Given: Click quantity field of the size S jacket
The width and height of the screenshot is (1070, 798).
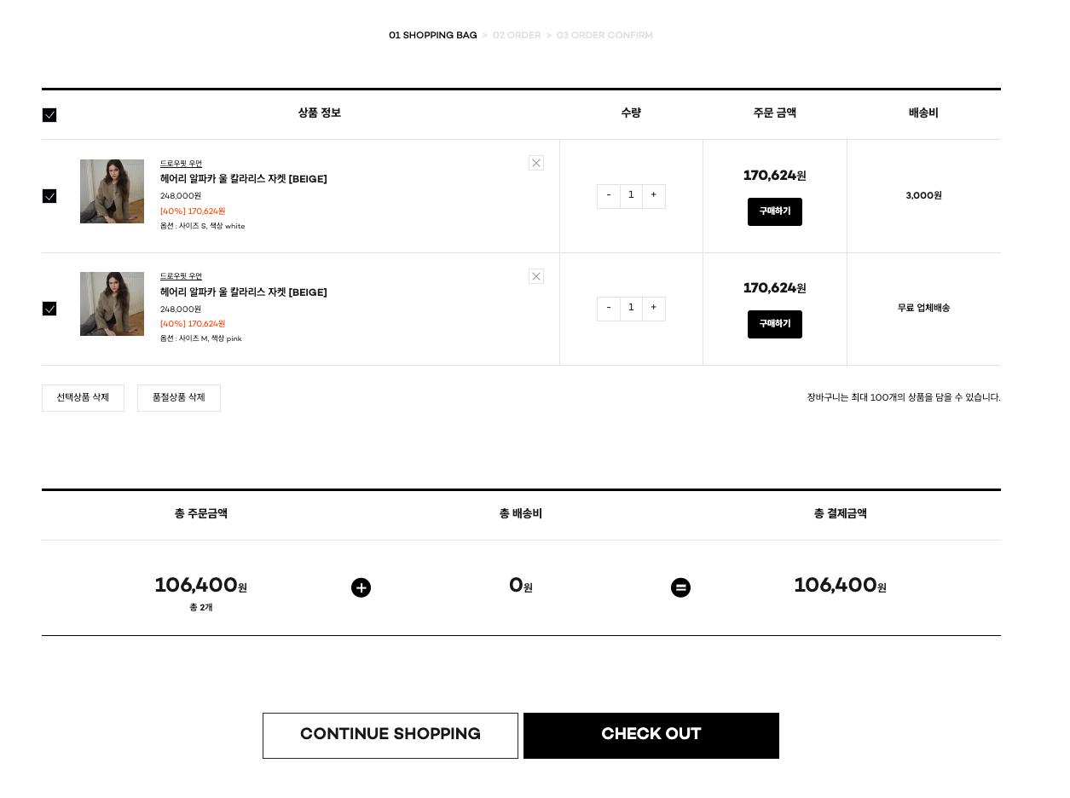Looking at the screenshot, I should (x=631, y=195).
